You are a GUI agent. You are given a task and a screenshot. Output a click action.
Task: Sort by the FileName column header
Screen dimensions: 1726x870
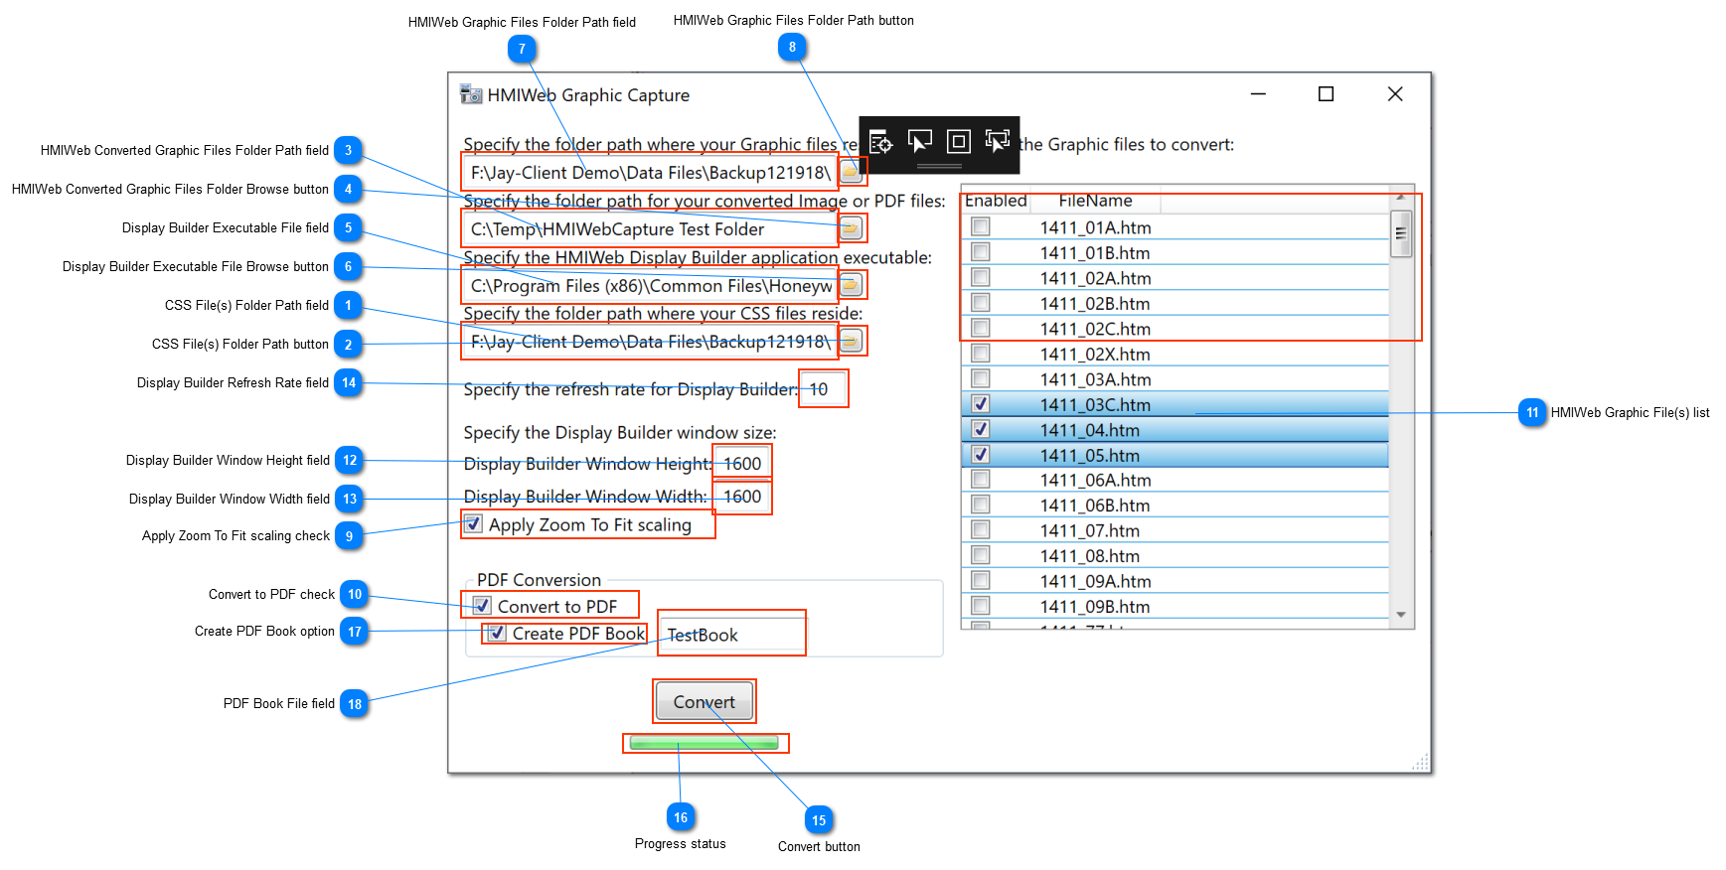point(1095,201)
